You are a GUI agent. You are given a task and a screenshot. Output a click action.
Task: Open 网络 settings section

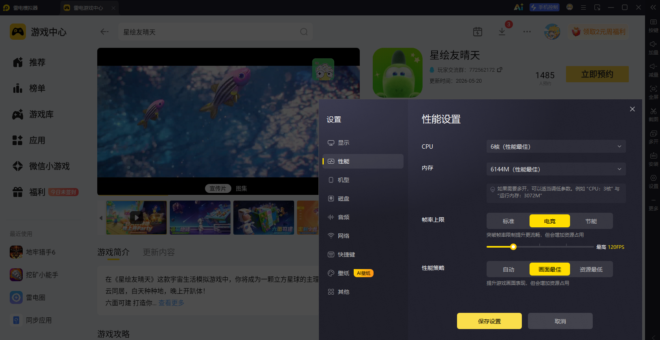(363, 236)
